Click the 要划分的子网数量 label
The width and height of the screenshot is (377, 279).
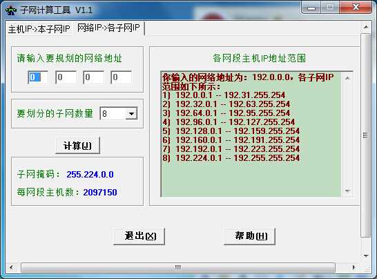55,113
